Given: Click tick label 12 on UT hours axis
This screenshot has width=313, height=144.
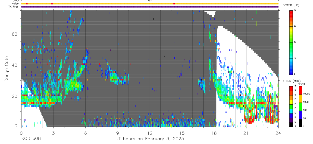Looking at the screenshot, I should 150,133.
